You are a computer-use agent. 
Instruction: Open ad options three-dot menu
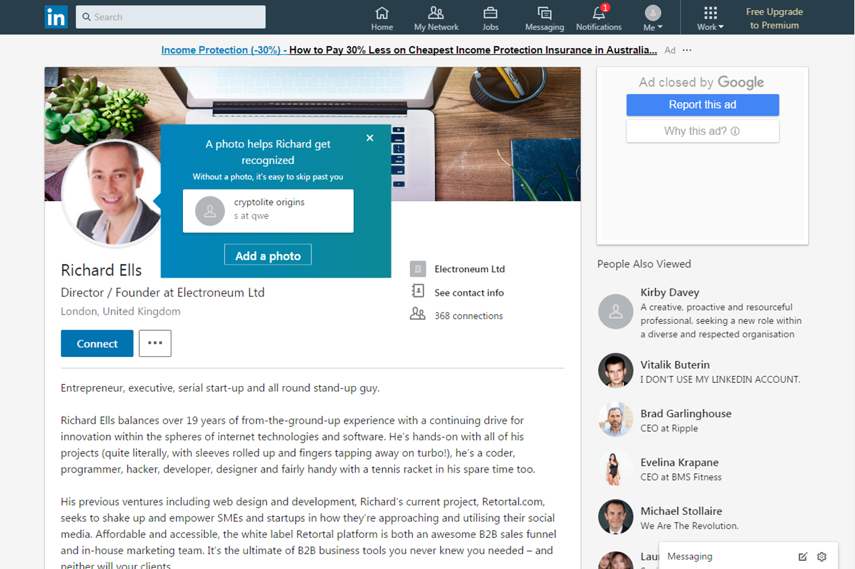click(x=687, y=51)
